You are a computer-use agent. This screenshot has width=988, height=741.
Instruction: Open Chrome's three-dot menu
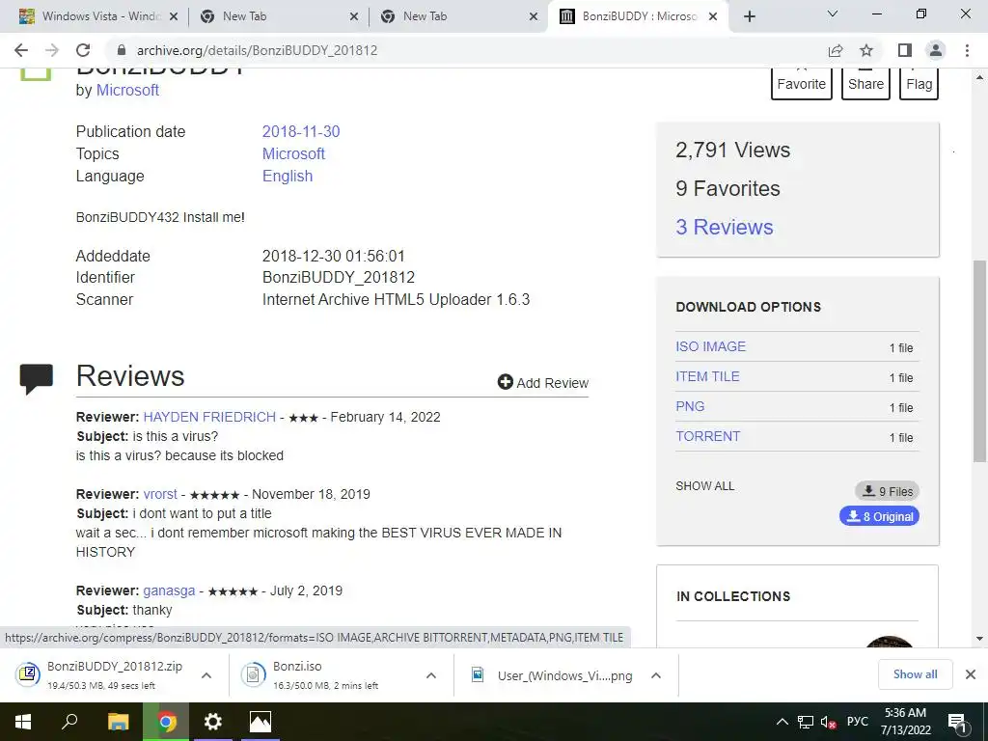pos(967,50)
